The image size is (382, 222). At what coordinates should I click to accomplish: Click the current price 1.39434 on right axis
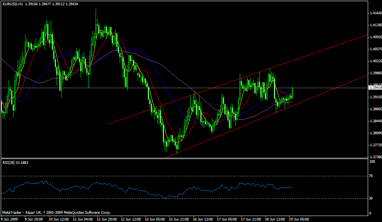(375, 88)
